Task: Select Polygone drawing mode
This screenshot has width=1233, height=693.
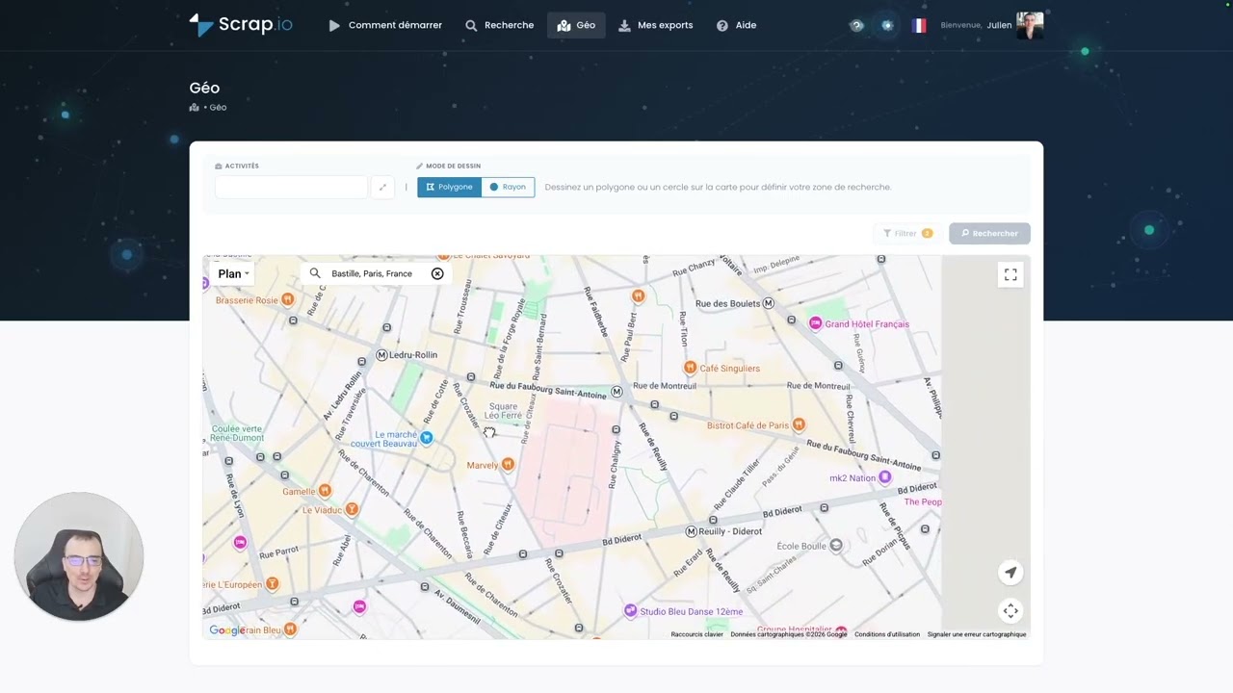Action: 449,187
